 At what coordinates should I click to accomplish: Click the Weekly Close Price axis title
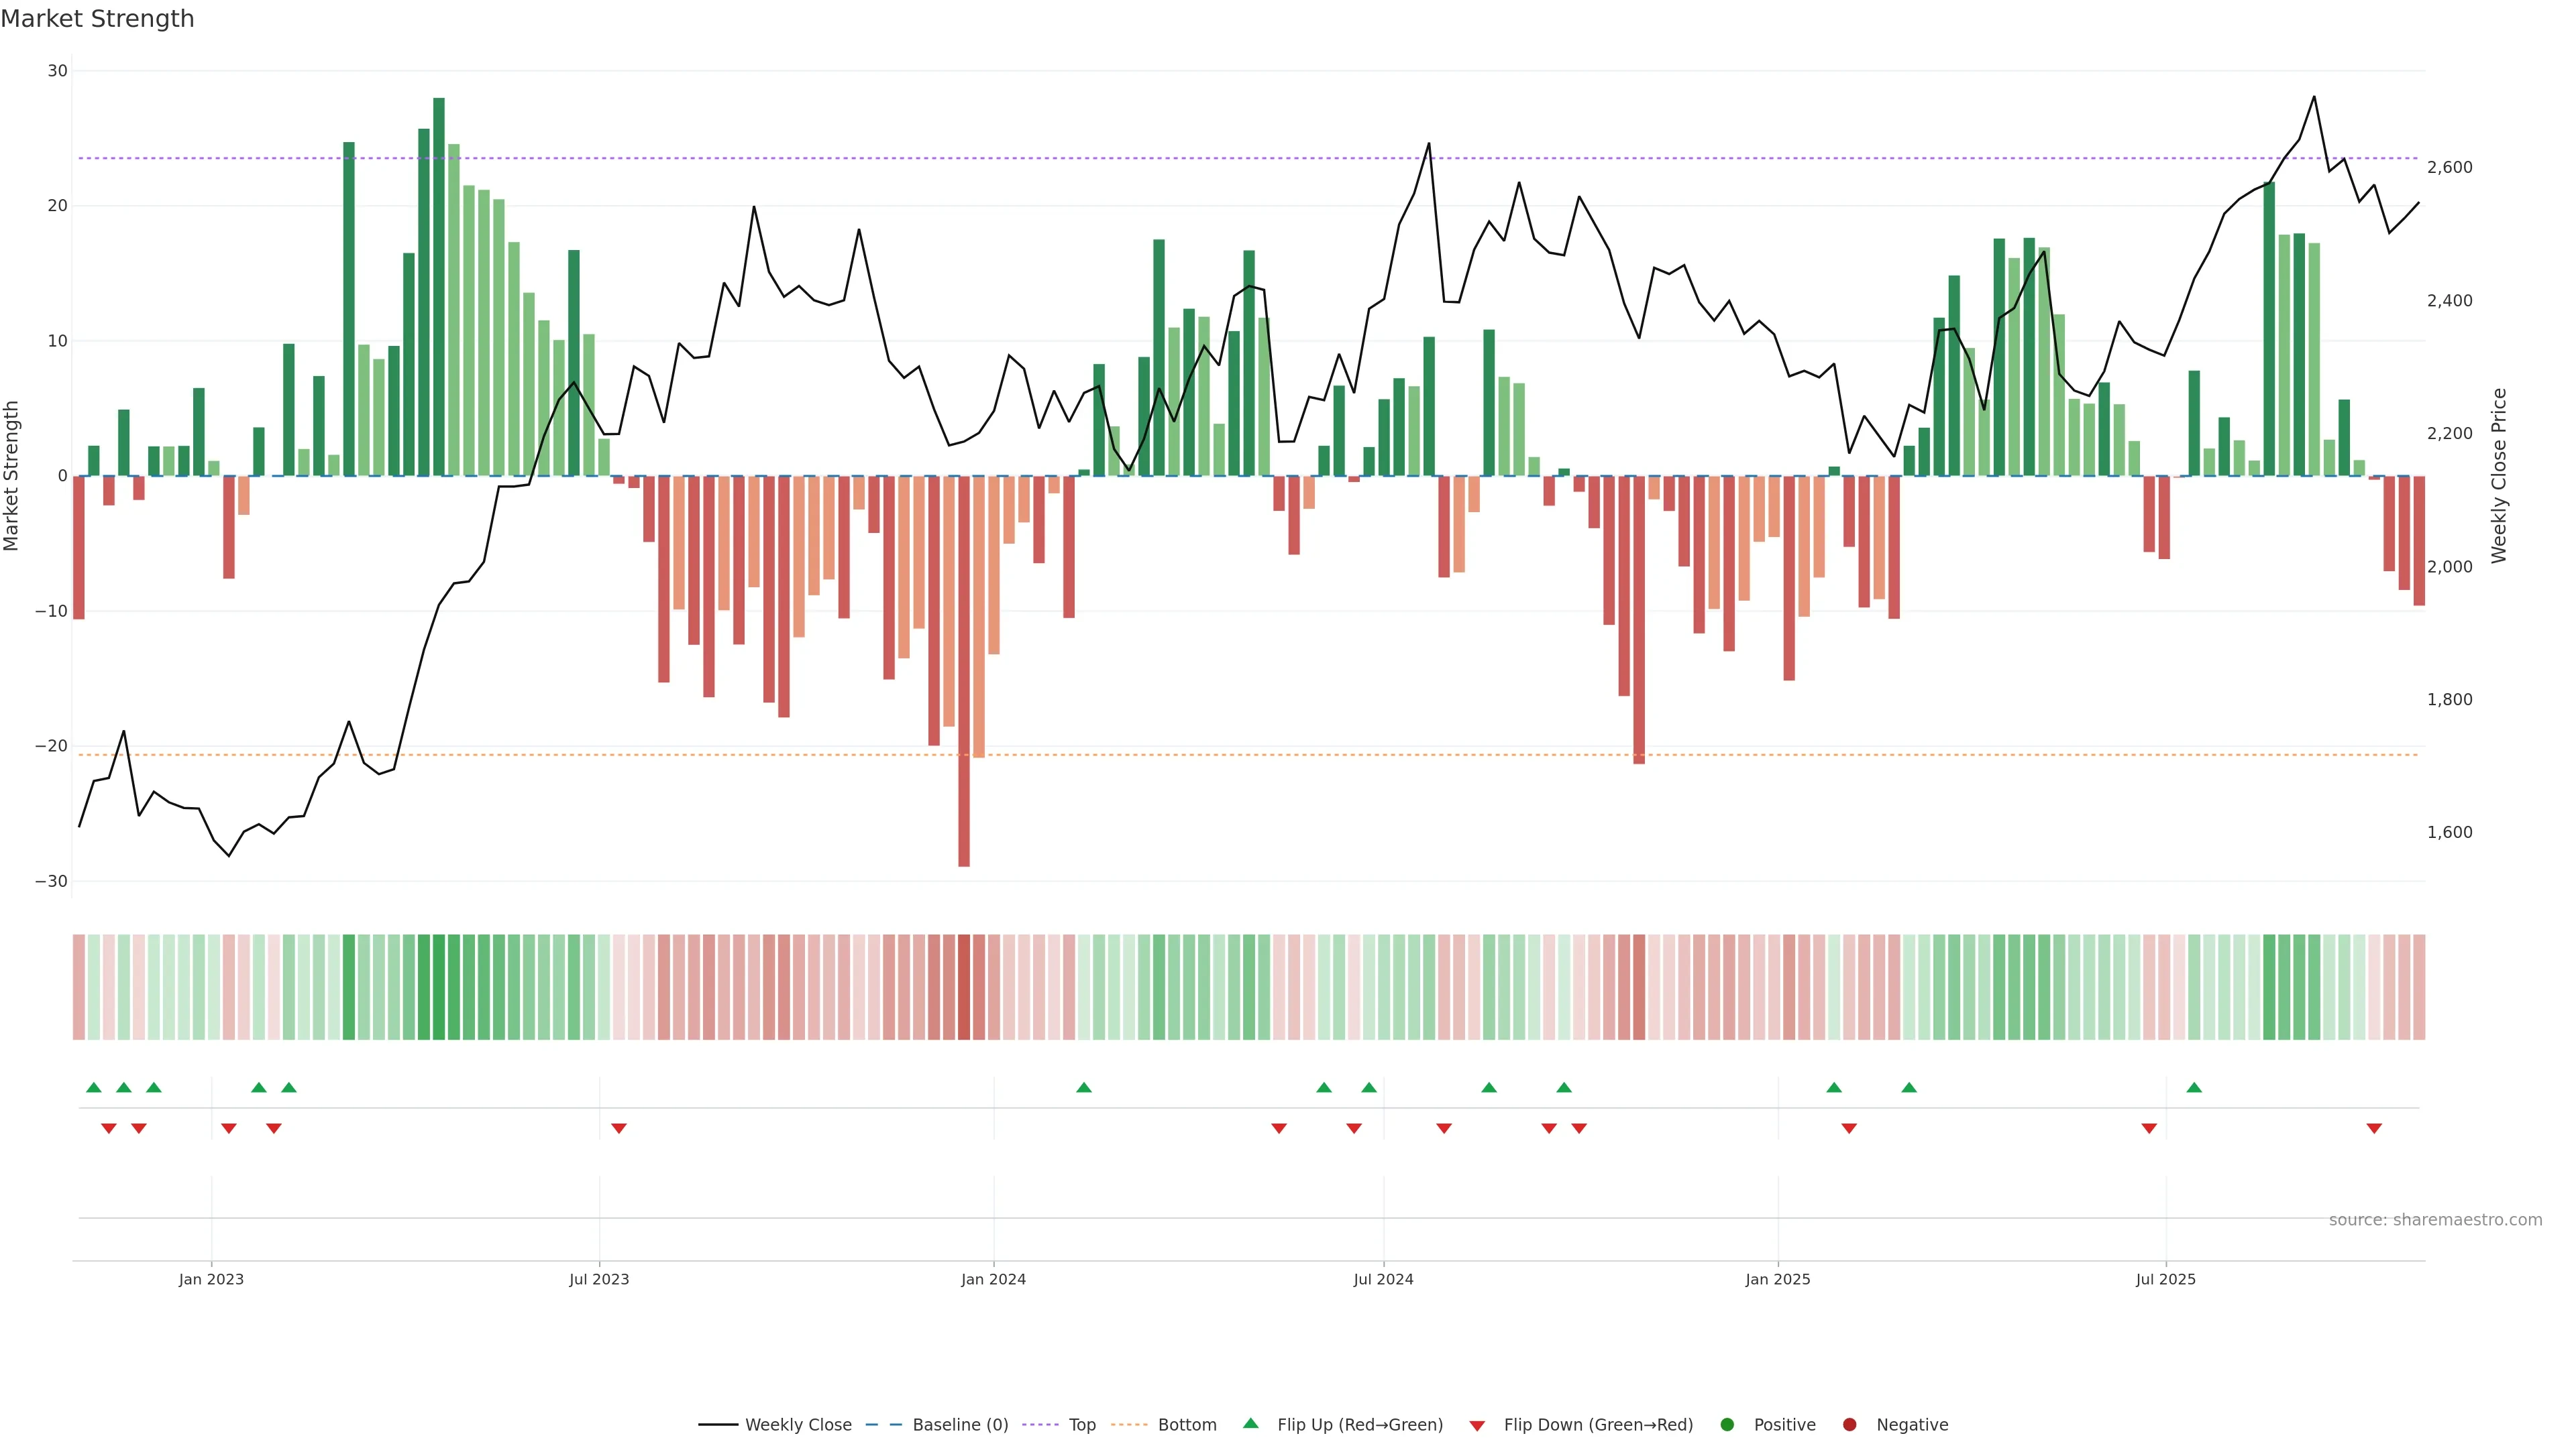point(2498,476)
